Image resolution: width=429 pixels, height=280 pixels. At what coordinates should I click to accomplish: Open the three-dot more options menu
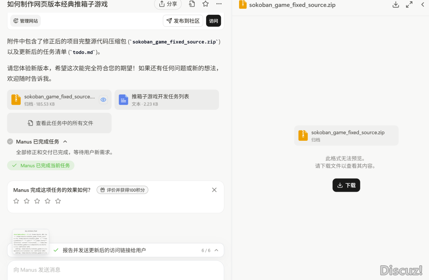point(219,4)
